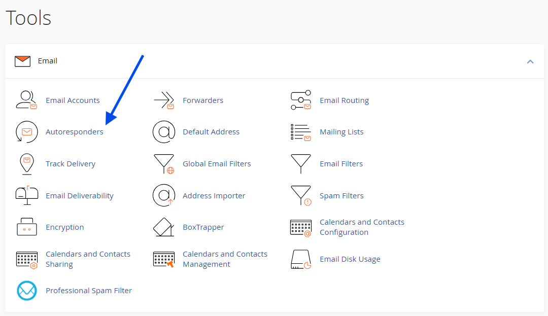The height and width of the screenshot is (316, 548).
Task: Click the Email Deliverability mailbox icon
Action: click(26, 196)
